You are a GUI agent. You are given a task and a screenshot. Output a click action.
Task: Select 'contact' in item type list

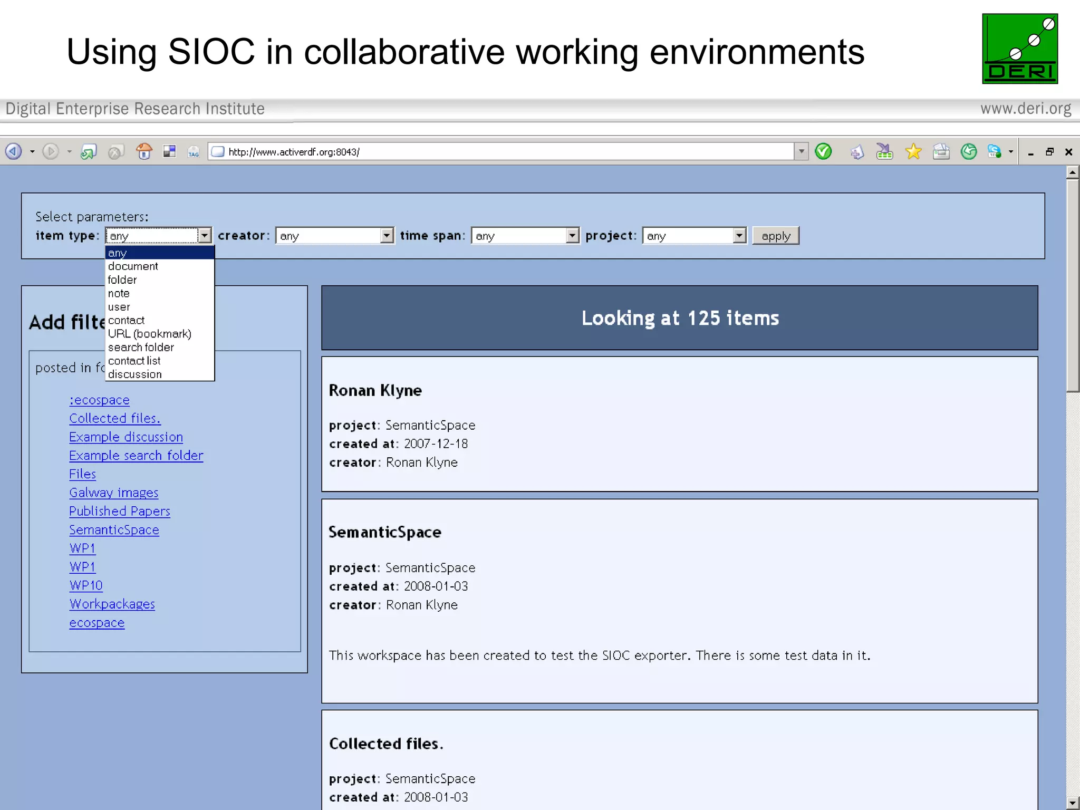(x=160, y=320)
